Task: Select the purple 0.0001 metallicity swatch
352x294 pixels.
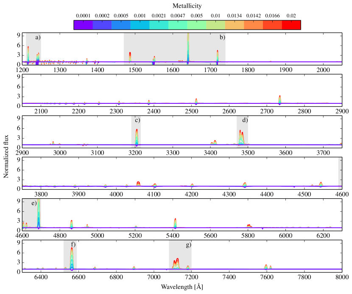Action: [83, 25]
